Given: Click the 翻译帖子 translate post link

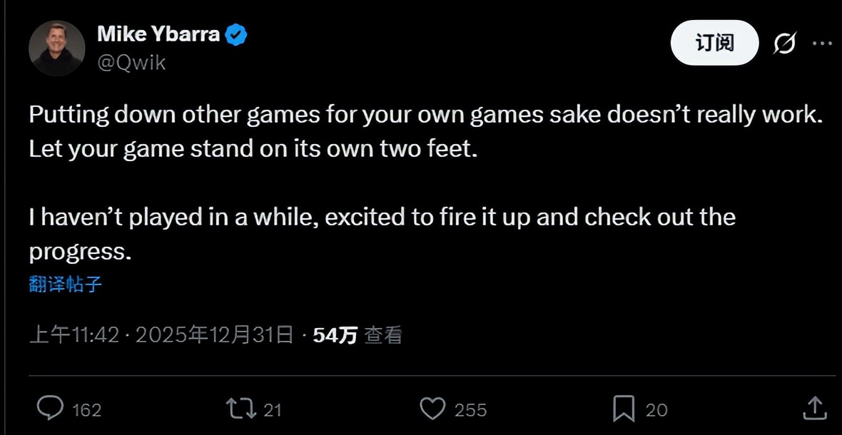Looking at the screenshot, I should [x=65, y=285].
